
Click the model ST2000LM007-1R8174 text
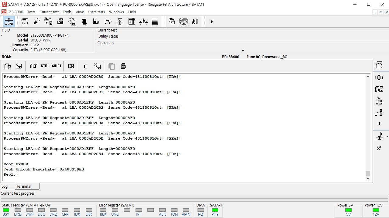pos(50,35)
